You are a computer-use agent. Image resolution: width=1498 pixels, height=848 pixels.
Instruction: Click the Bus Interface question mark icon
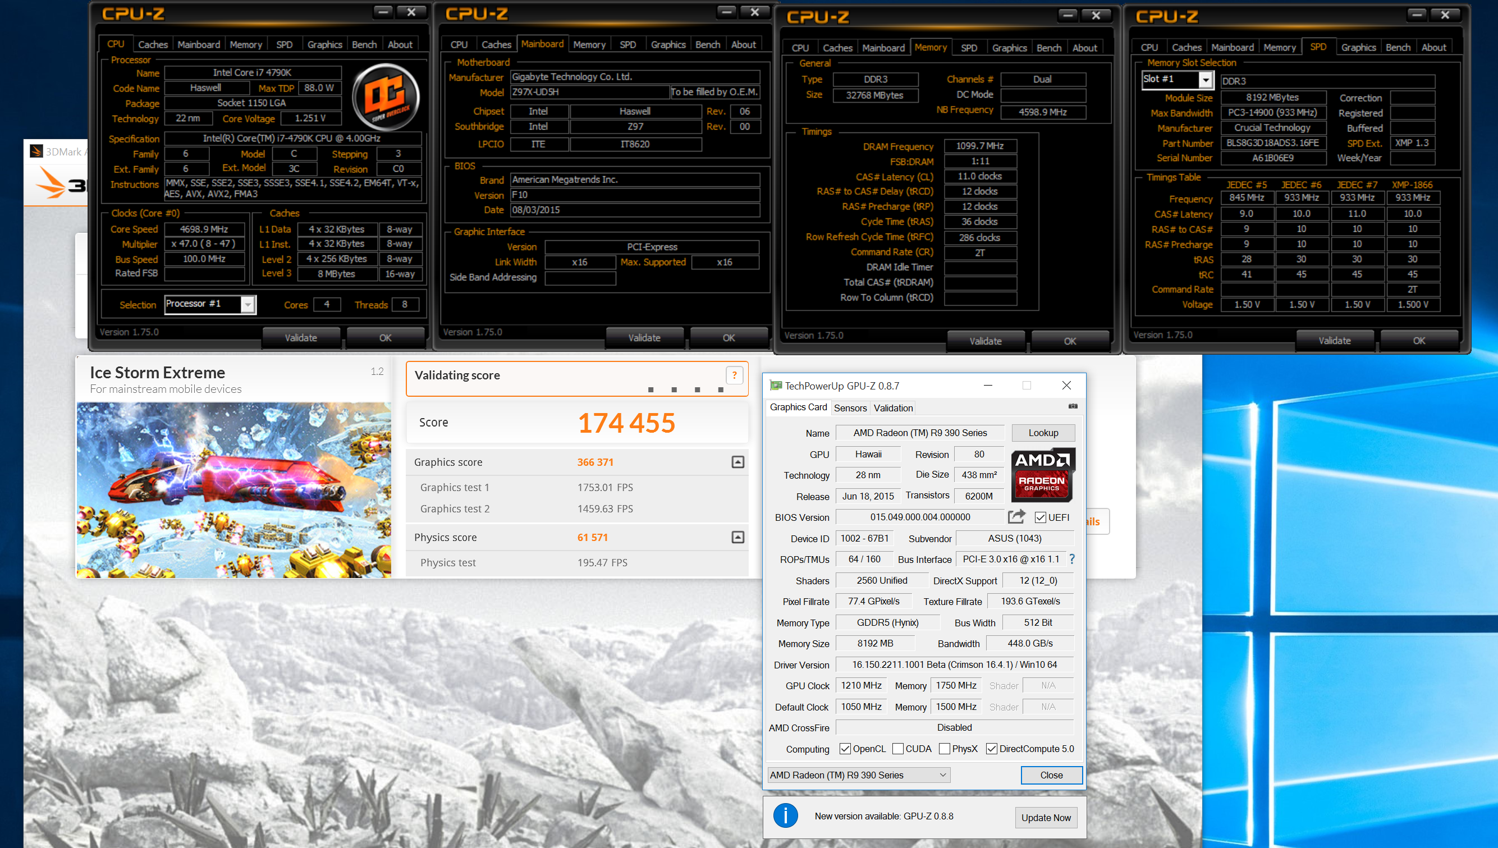tap(1071, 559)
